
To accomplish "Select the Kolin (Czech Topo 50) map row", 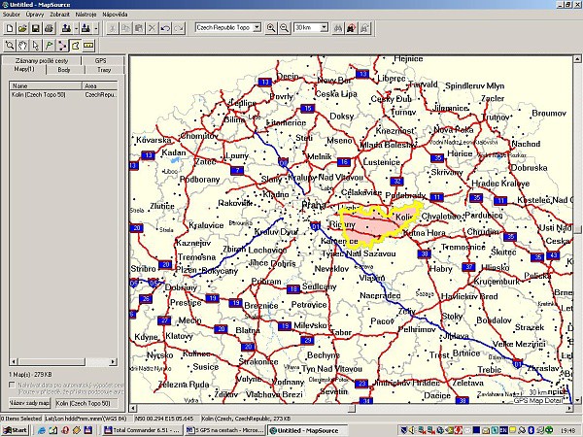I will click(x=63, y=95).
